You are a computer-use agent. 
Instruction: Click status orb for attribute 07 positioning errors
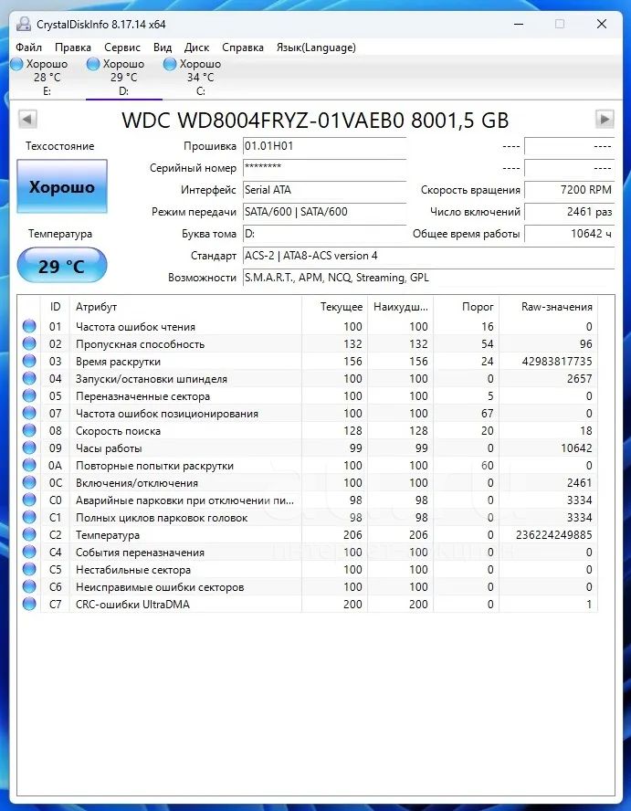point(29,413)
